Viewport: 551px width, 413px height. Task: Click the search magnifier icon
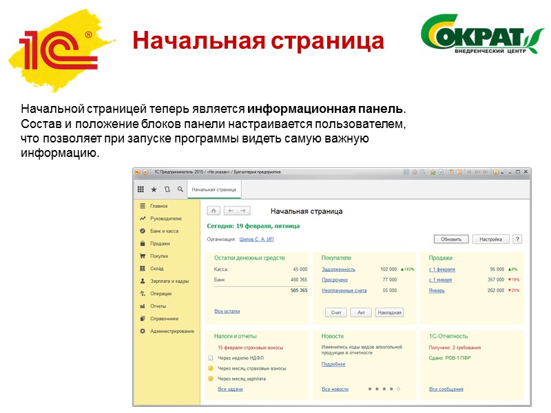pyautogui.click(x=180, y=189)
